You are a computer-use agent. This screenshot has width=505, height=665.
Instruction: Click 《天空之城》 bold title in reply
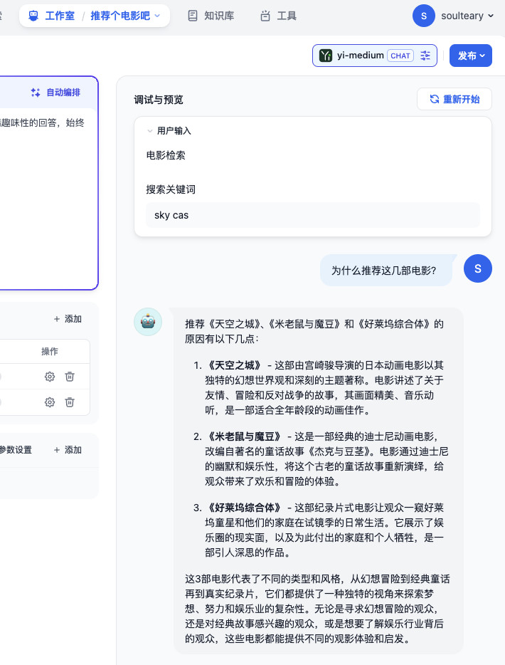[234, 365]
